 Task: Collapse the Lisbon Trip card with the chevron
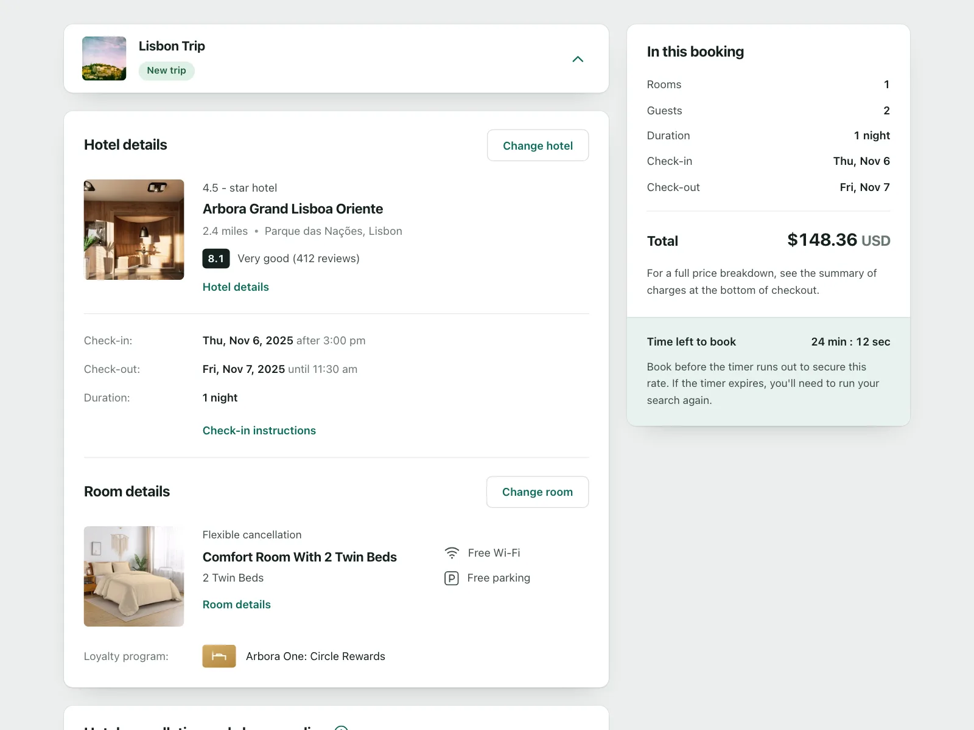coord(578,59)
